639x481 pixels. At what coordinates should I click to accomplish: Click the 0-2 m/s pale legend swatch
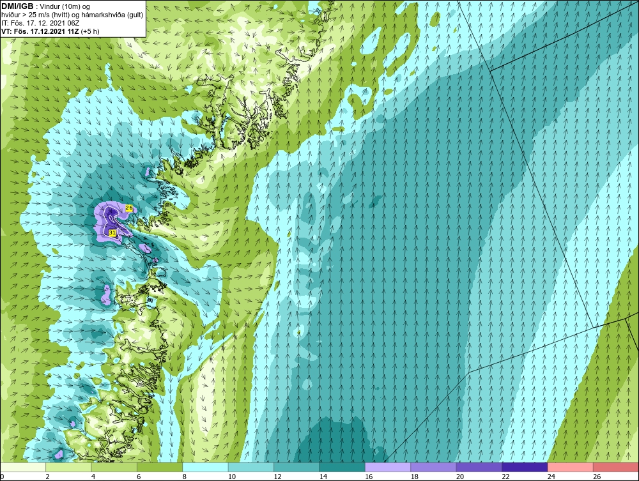(23, 467)
